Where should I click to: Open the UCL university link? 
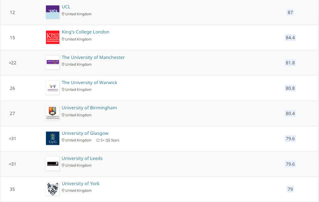(66, 7)
